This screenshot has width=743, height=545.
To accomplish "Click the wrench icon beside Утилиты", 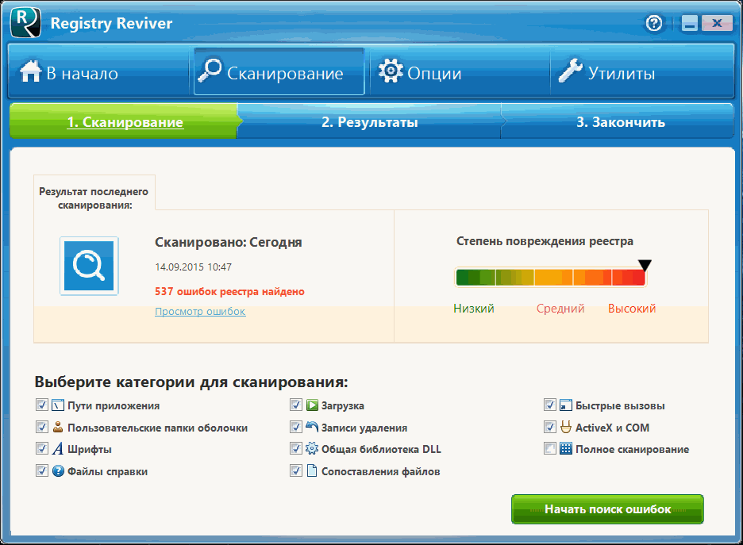I will [571, 71].
